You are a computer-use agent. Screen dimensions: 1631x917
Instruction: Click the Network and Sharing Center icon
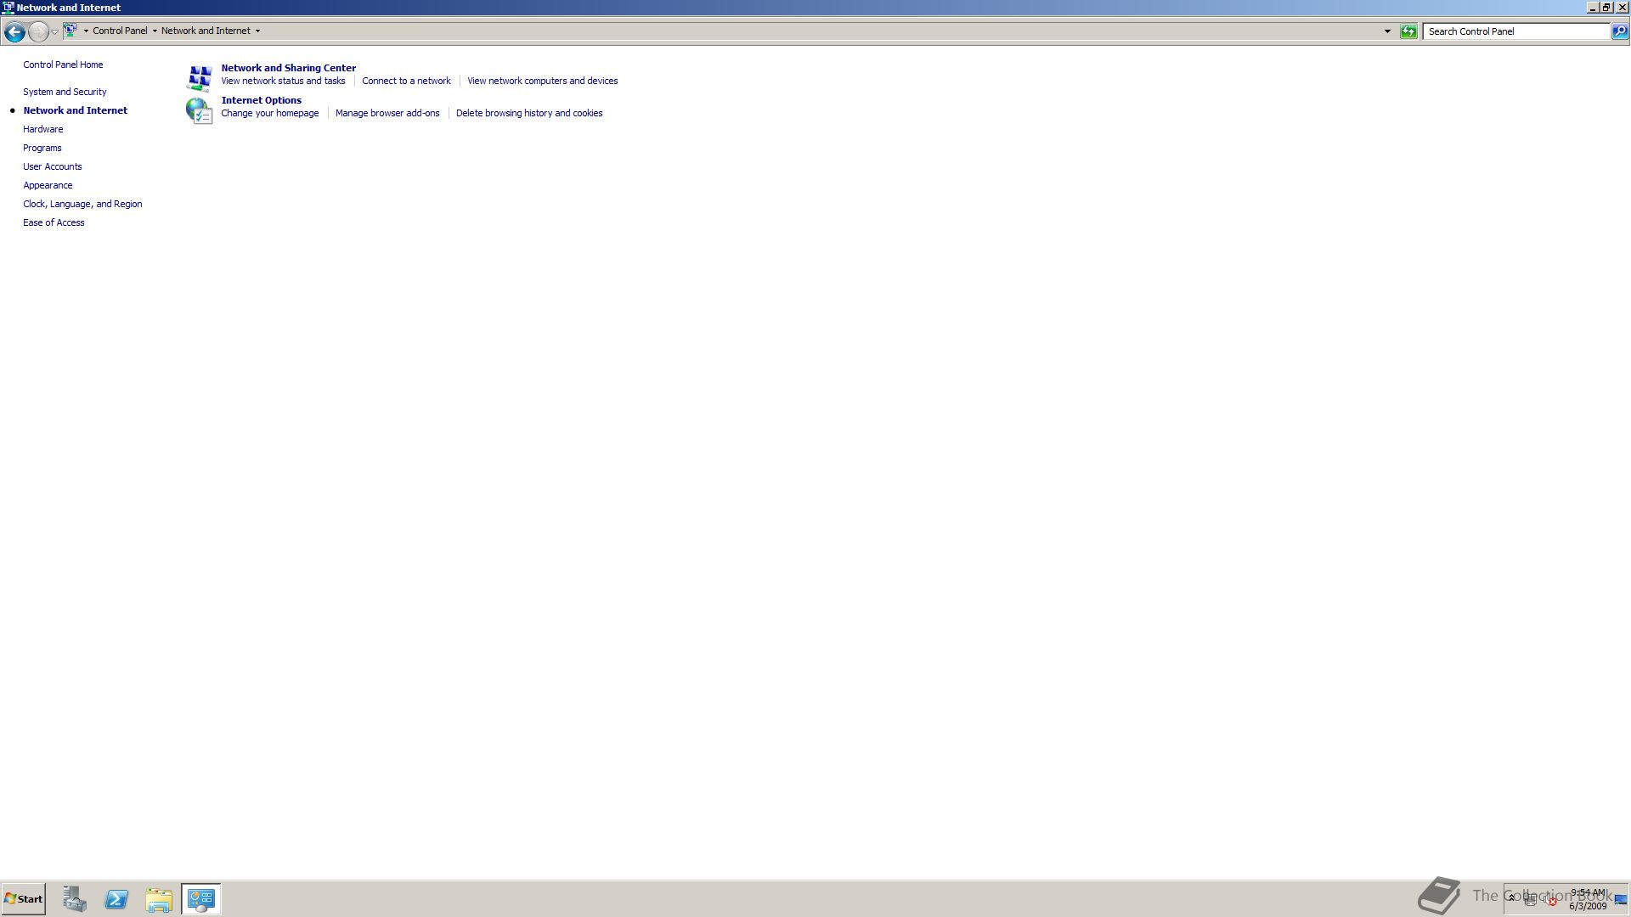point(199,77)
